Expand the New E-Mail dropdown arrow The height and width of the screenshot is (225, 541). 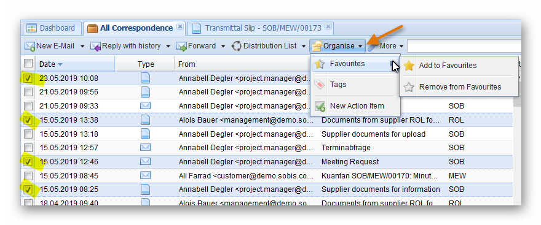(x=82, y=47)
